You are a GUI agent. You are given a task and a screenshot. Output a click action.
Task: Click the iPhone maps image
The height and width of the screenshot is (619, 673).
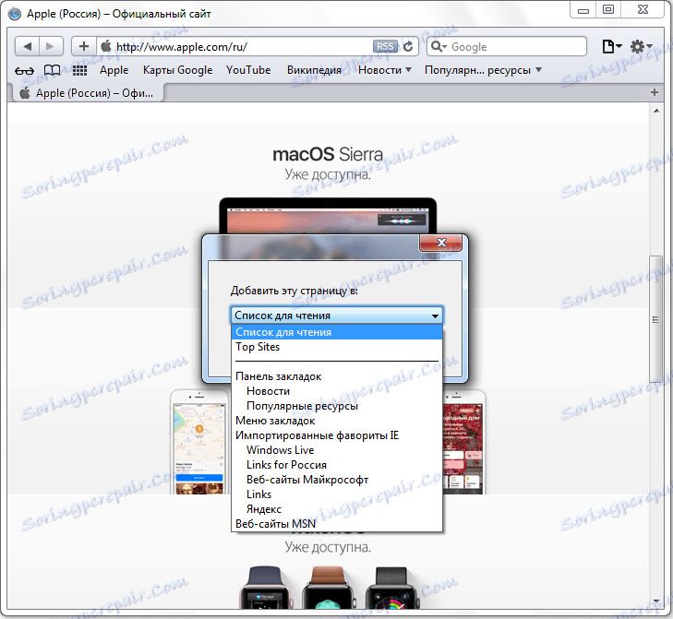tap(199, 442)
